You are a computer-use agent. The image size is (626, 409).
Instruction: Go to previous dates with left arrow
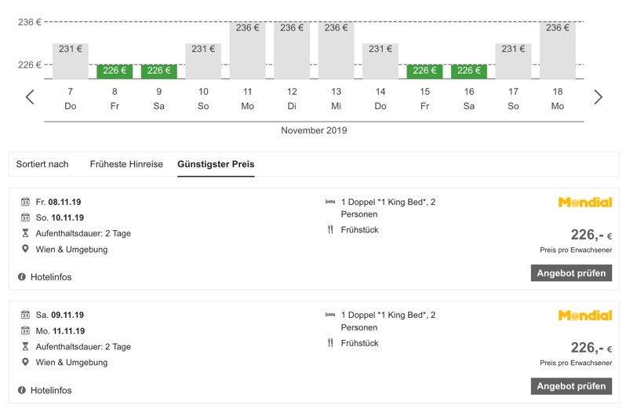[30, 97]
